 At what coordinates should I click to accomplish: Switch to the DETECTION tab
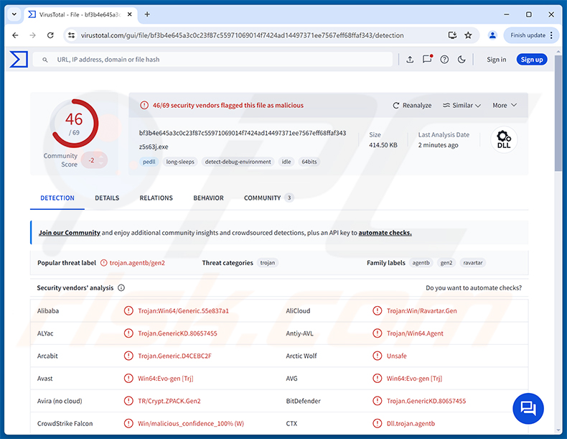click(x=57, y=198)
